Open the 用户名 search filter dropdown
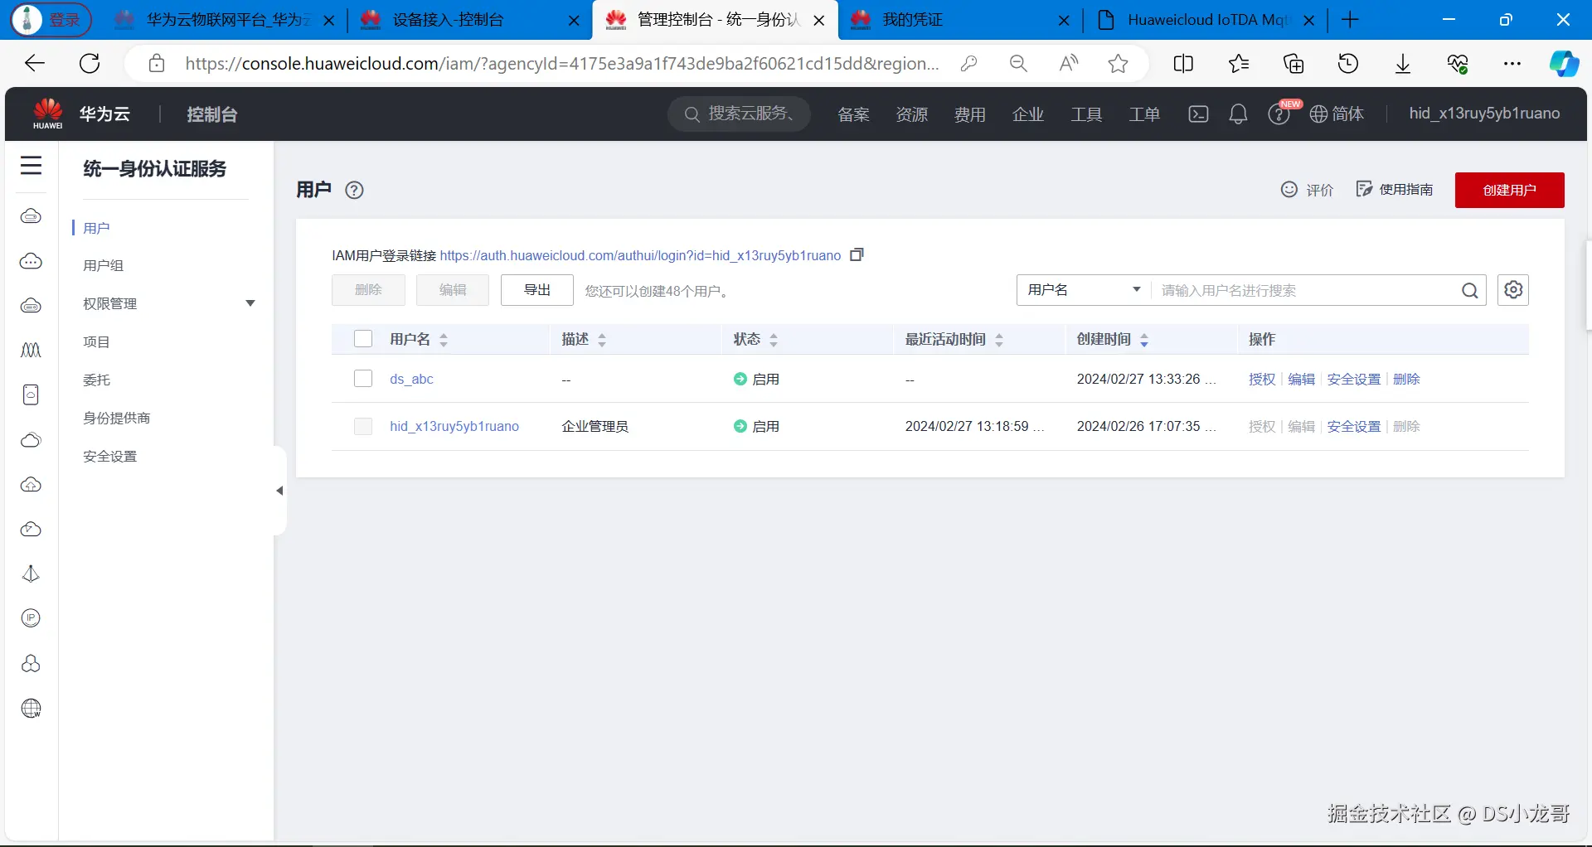The width and height of the screenshot is (1592, 847). (1084, 290)
